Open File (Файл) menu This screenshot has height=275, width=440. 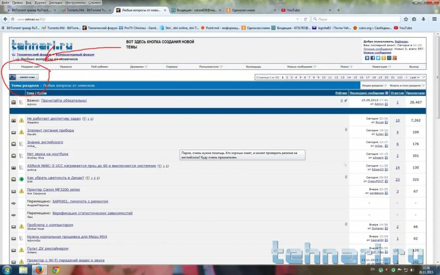point(5,2)
